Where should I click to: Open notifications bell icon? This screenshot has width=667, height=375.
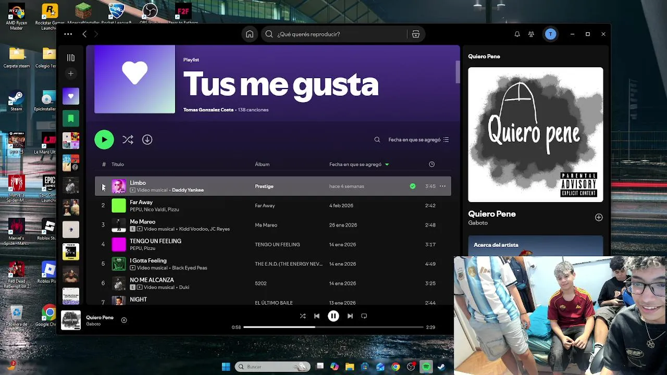click(x=517, y=34)
